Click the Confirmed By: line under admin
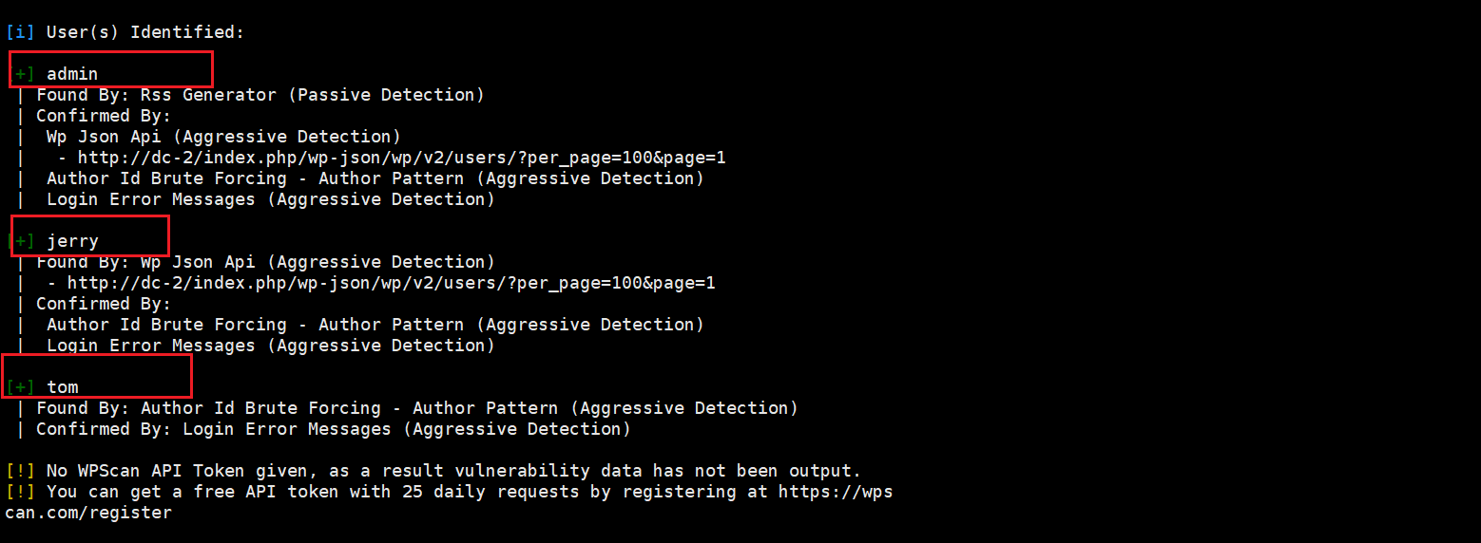The image size is (1481, 543). [104, 116]
